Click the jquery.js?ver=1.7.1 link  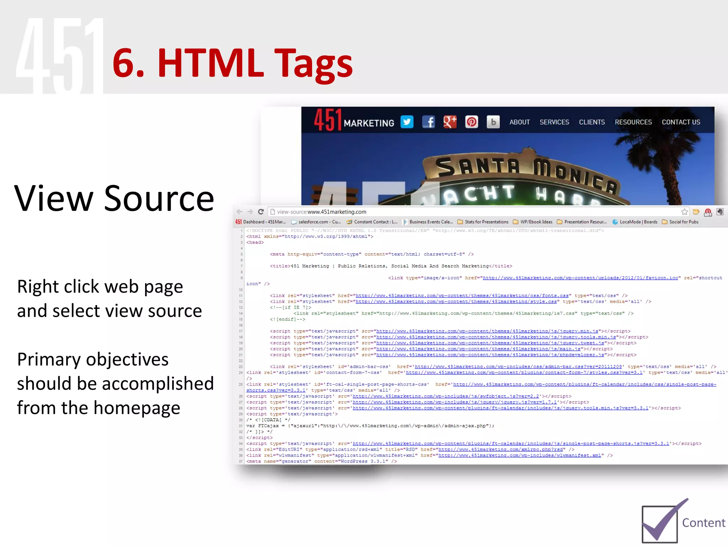coord(455,402)
